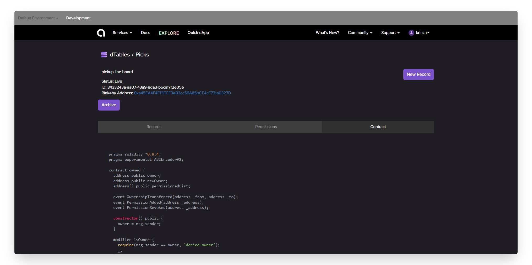Click the dTables breadcrumb title

point(120,55)
